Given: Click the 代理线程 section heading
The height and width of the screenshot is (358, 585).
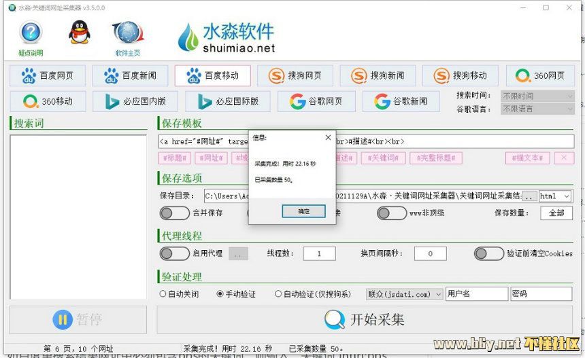Looking at the screenshot, I should point(182,236).
